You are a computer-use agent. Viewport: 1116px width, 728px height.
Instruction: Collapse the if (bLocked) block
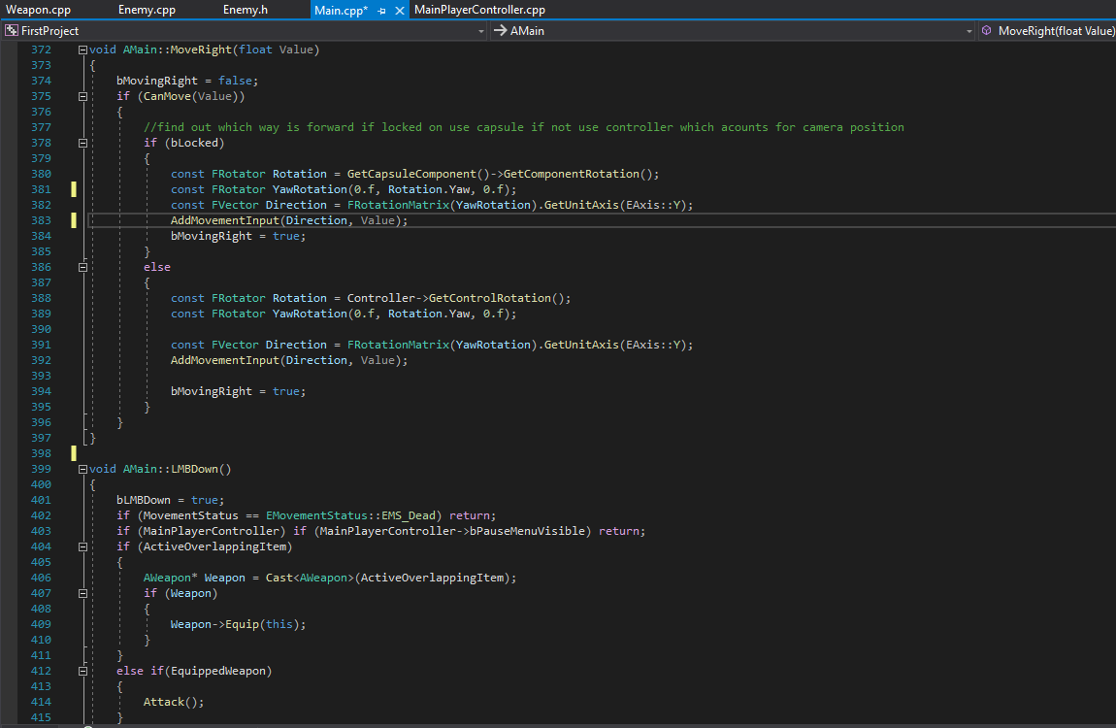[x=82, y=143]
